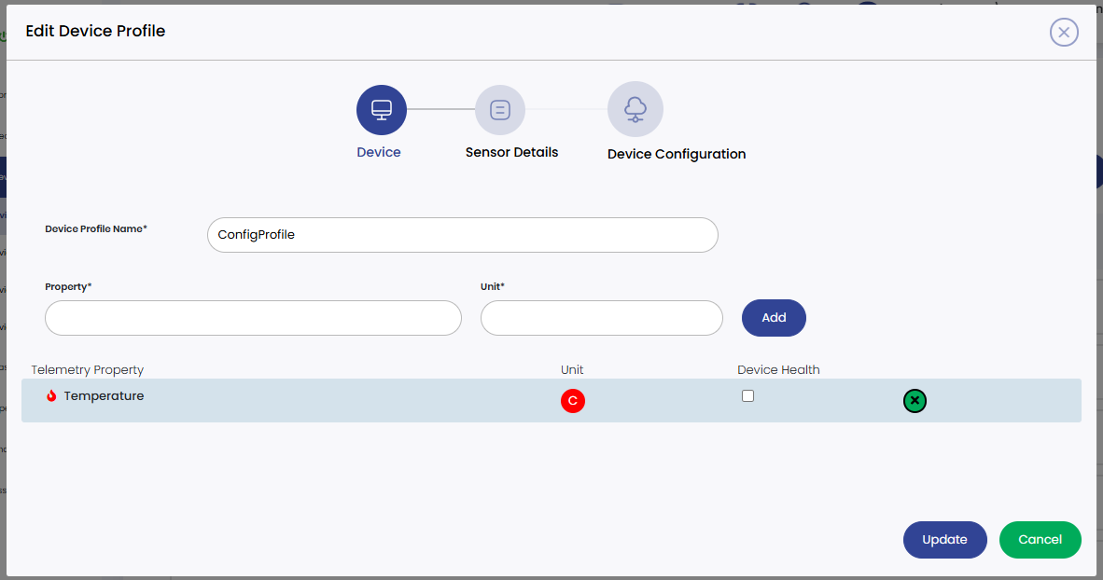Remove Temperature property using the green X icon
Viewport: 1103px width, 580px height.
tap(915, 400)
